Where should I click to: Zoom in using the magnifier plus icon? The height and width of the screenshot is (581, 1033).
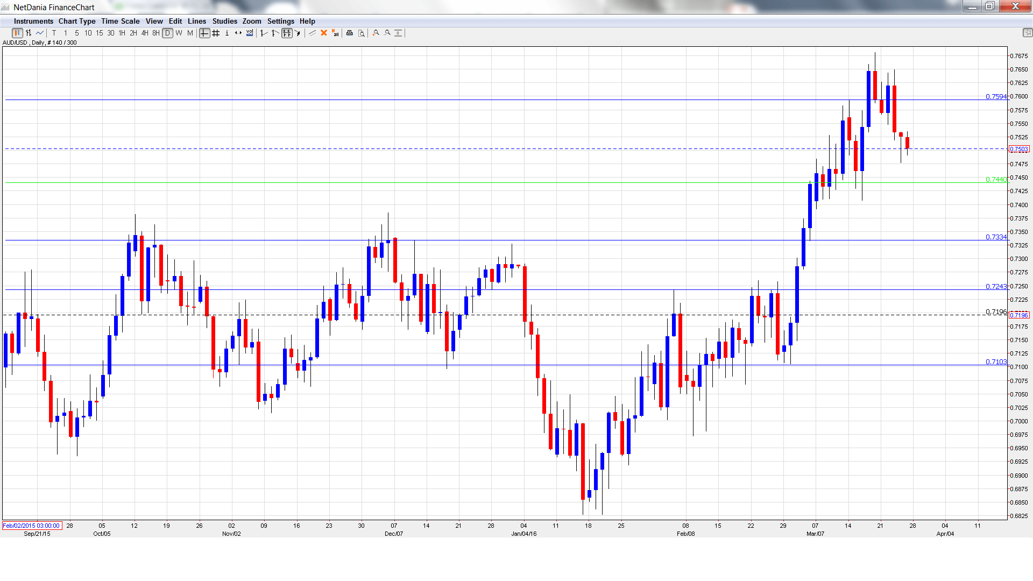coord(376,33)
